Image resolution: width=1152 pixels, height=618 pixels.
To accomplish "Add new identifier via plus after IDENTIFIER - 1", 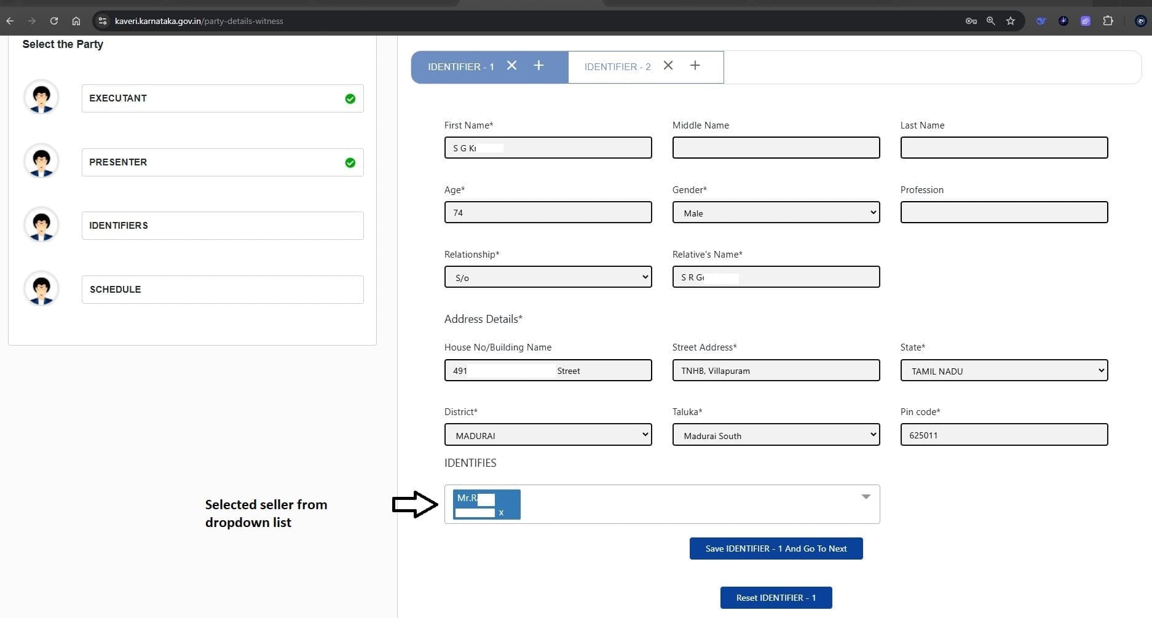I will coord(539,66).
